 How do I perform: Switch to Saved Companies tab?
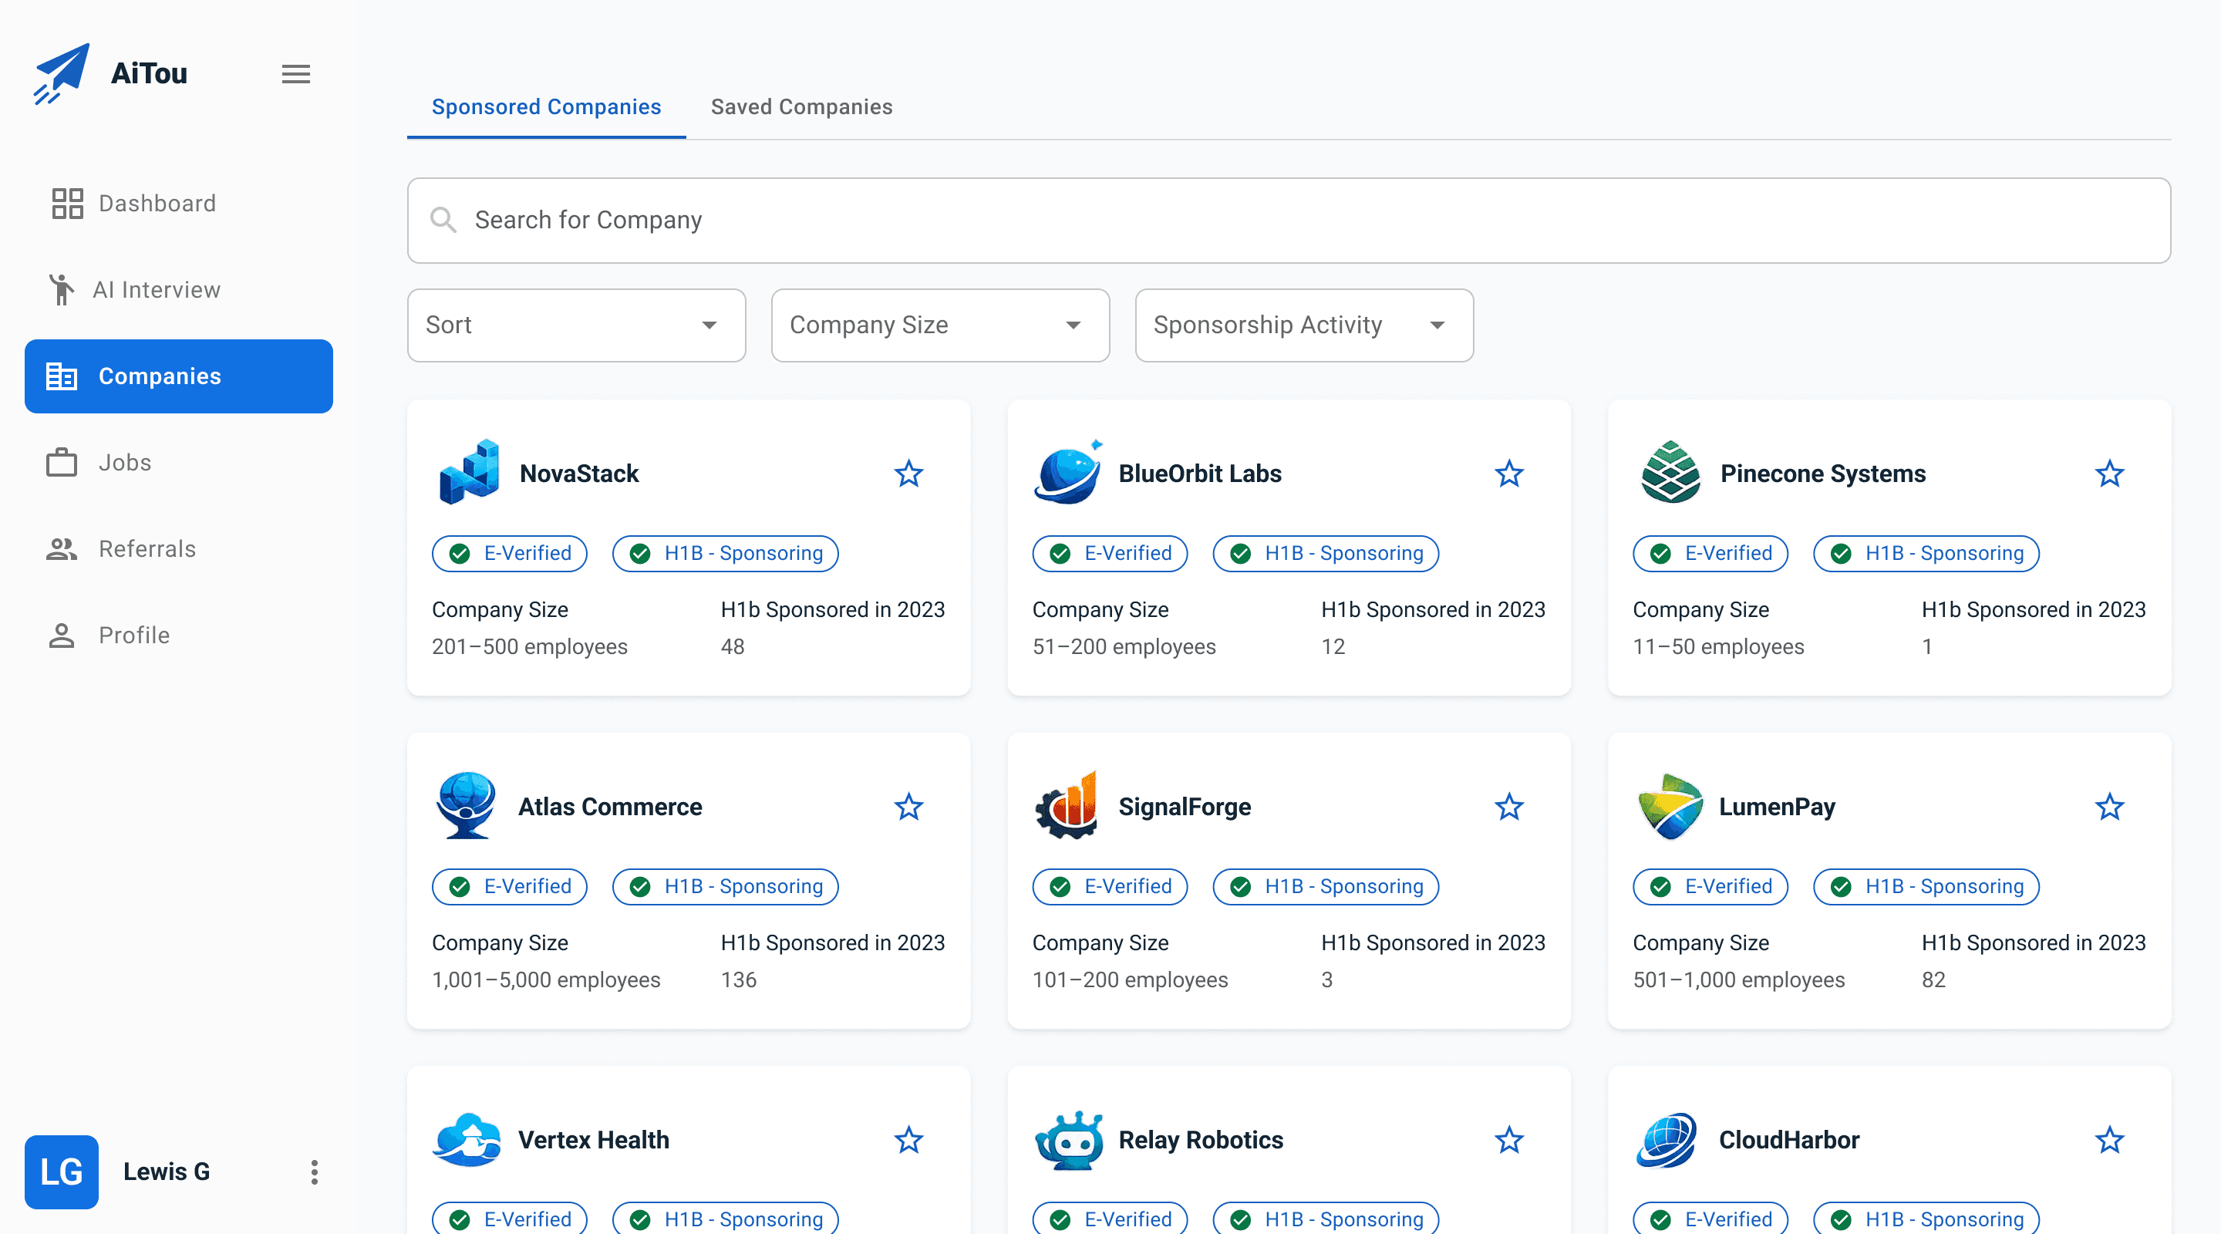801,107
